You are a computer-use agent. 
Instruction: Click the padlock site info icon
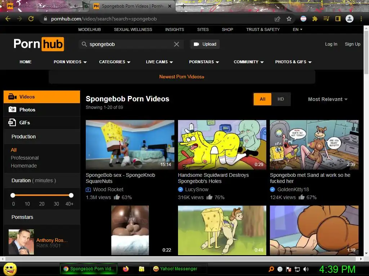45,19
